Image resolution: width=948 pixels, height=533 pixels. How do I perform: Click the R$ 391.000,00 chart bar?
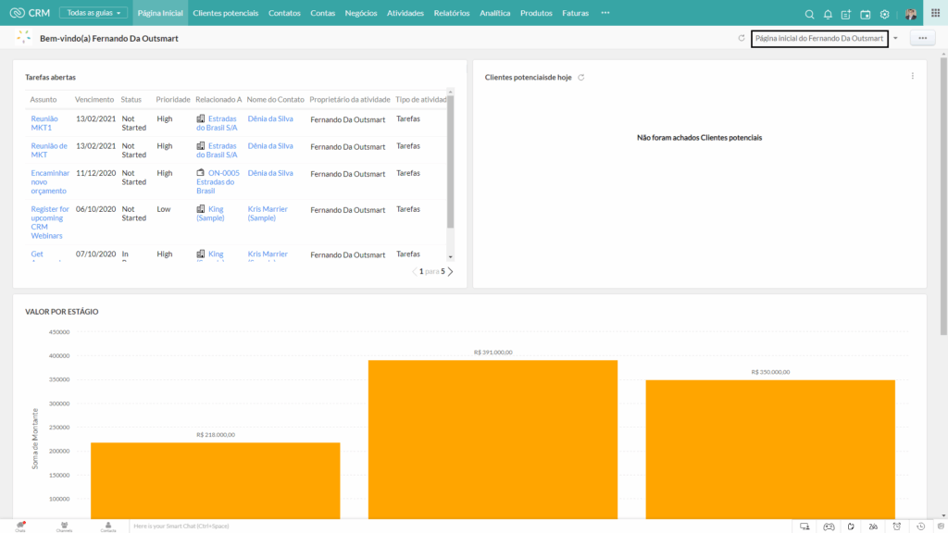(x=493, y=440)
